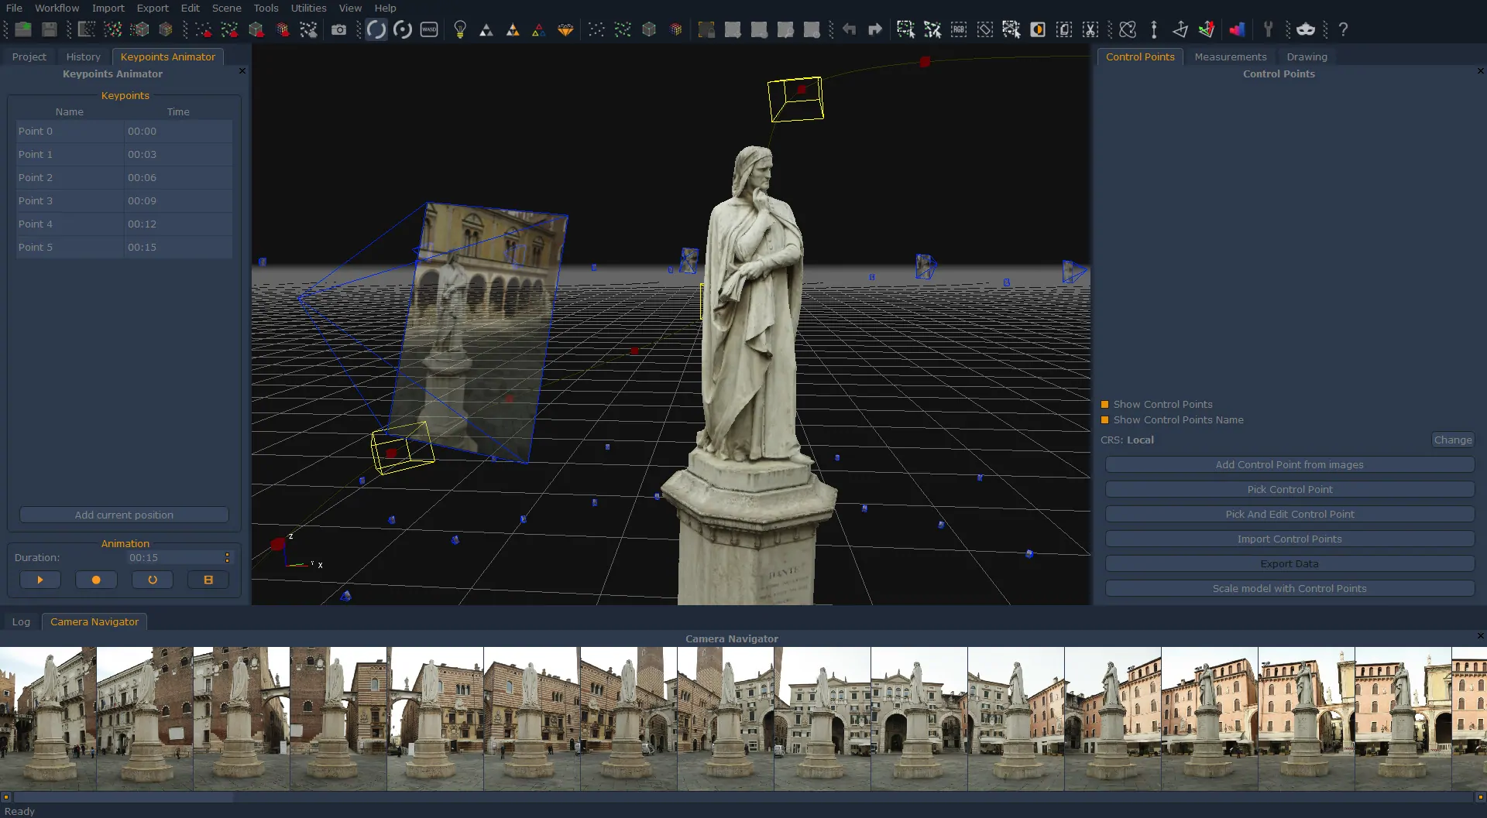
Task: Toggle Show Control Points Name
Action: 1104,419
